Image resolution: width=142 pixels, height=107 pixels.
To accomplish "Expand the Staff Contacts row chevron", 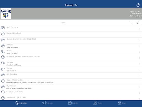I will (x=140, y=29).
